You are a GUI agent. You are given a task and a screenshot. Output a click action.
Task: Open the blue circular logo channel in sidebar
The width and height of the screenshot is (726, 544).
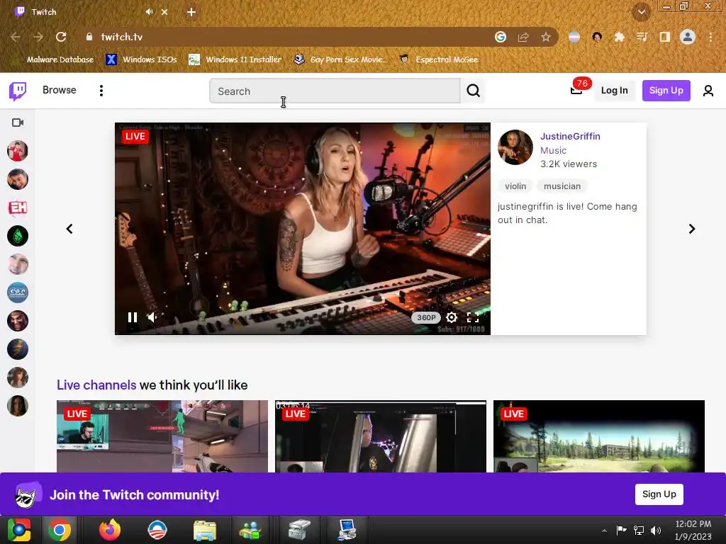coord(18,293)
